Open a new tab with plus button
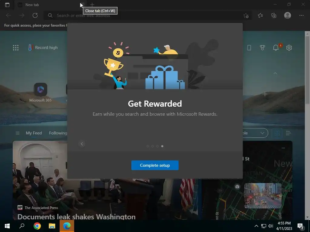The height and width of the screenshot is (232, 310). click(92, 4)
